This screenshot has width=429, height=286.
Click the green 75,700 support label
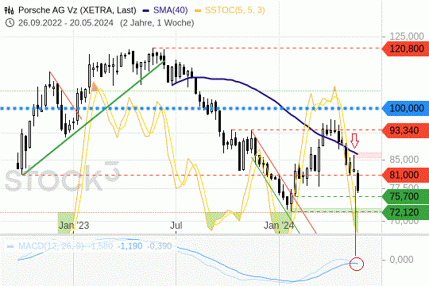(x=405, y=196)
